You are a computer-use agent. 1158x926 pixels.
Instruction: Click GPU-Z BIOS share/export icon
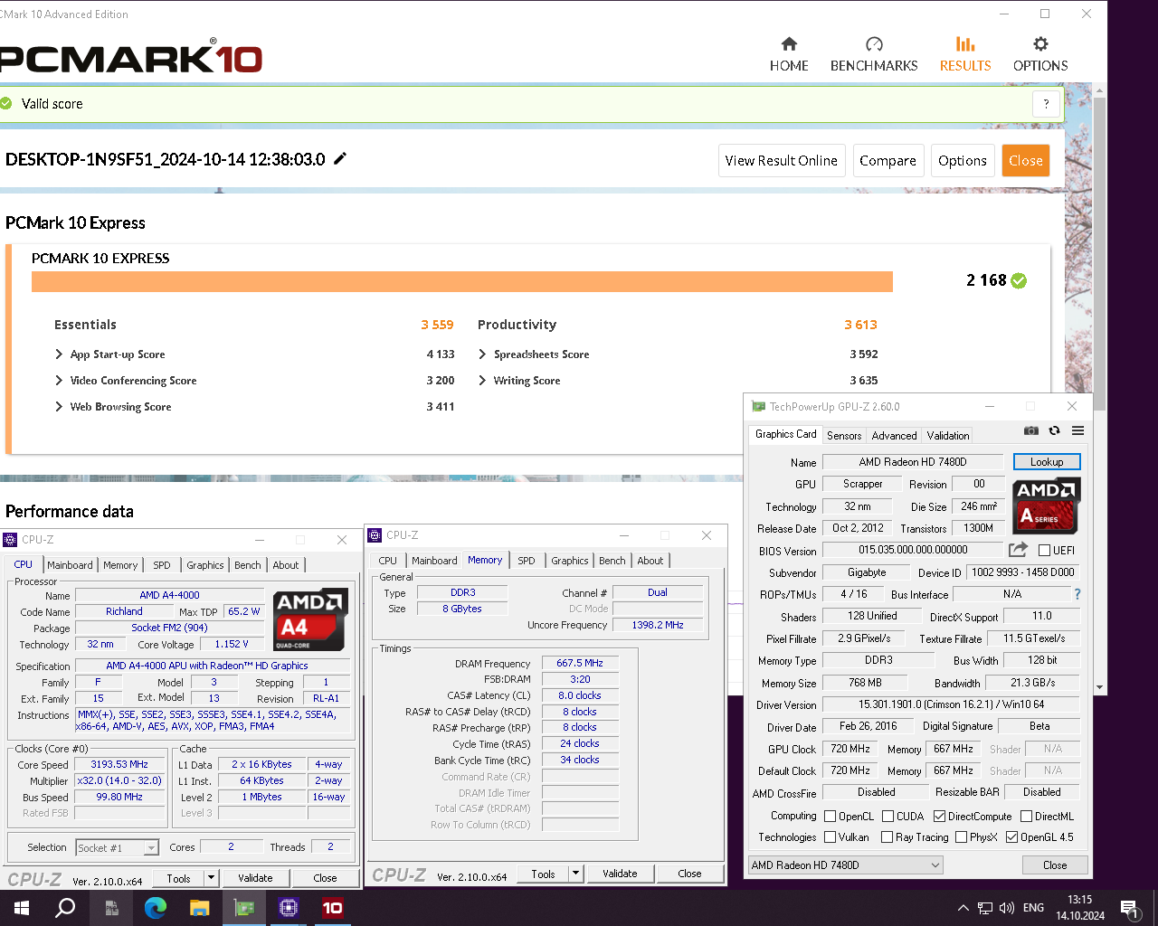tap(1019, 550)
